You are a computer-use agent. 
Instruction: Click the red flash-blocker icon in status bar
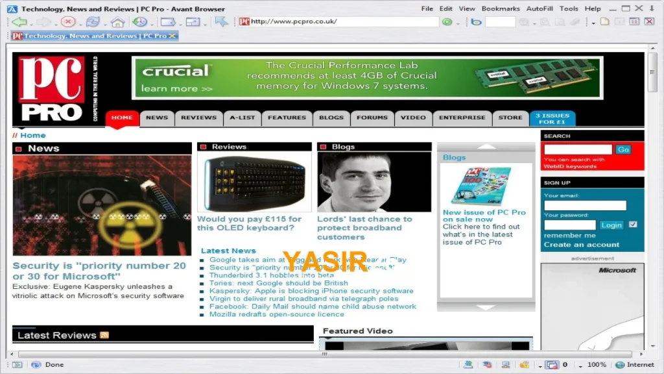point(487,364)
